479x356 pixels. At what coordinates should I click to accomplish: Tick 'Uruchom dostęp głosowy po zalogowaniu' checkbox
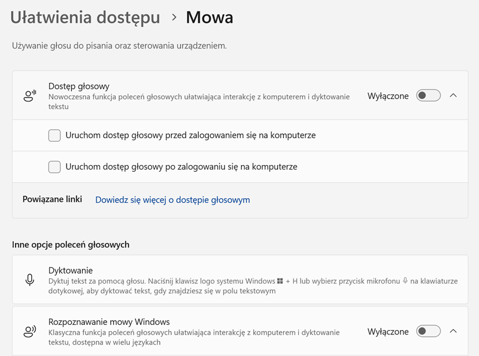click(54, 167)
